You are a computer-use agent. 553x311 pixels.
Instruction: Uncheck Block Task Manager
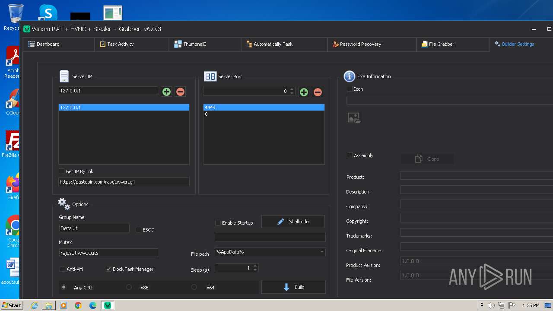pyautogui.click(x=108, y=269)
